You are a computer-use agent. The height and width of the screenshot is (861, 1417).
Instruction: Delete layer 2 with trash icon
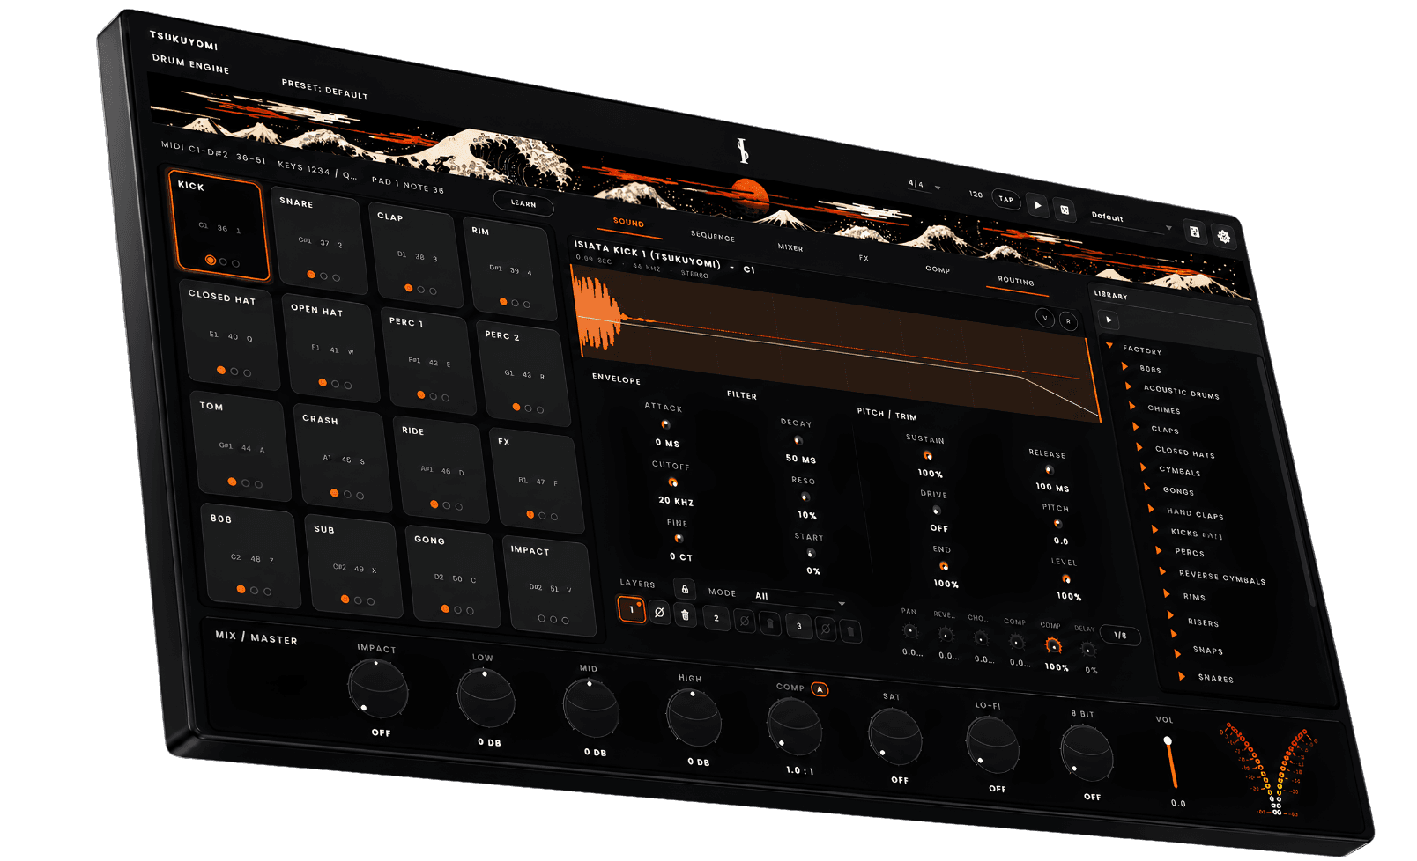click(769, 623)
